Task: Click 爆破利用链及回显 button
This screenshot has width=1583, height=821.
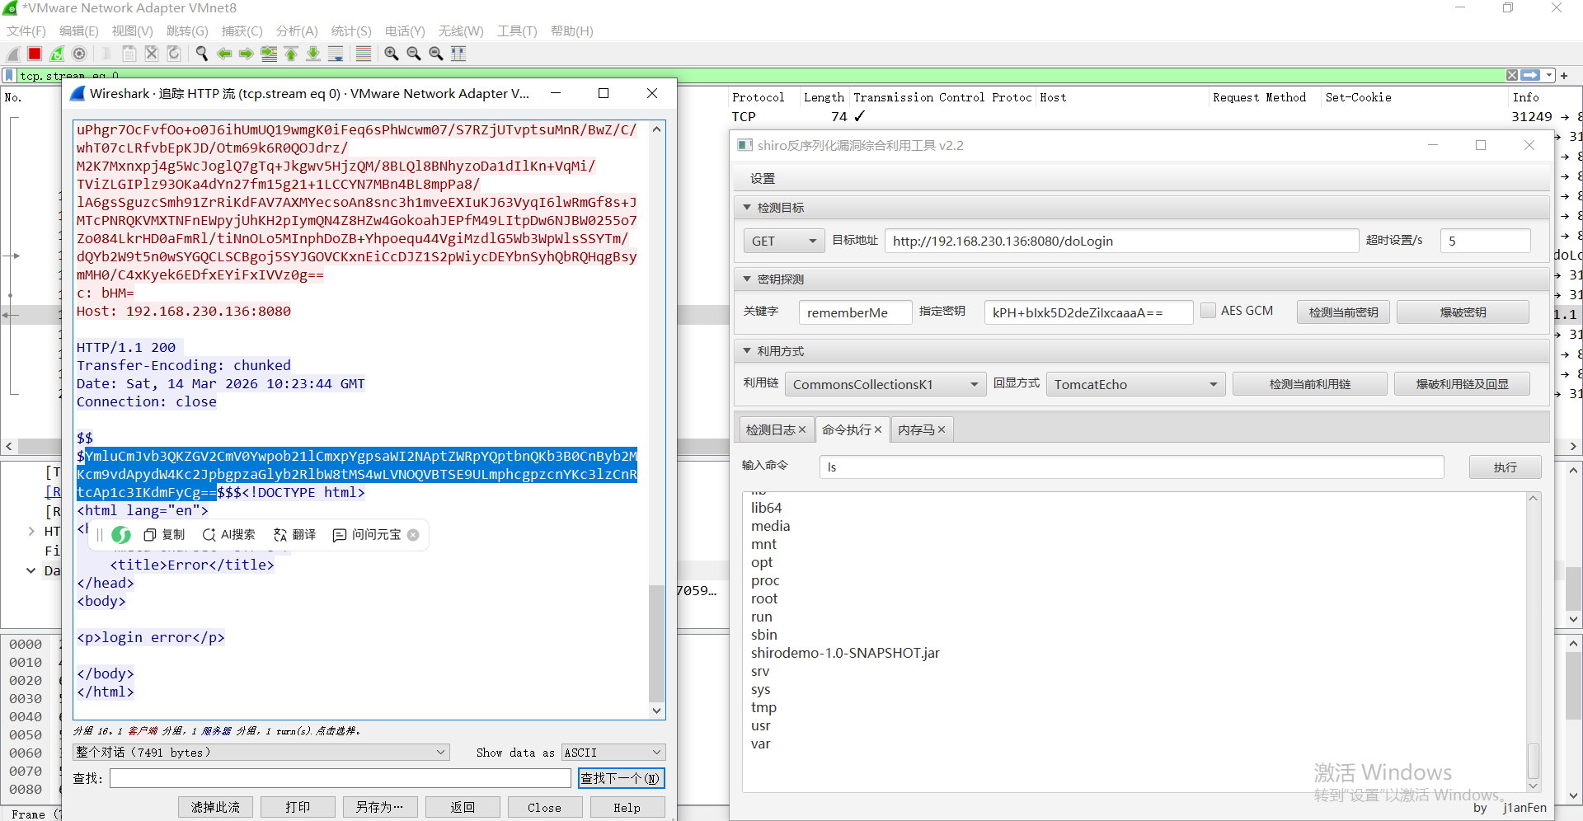Action: tap(1462, 384)
